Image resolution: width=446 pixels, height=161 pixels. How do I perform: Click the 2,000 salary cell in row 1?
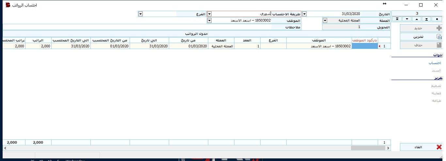38,46
